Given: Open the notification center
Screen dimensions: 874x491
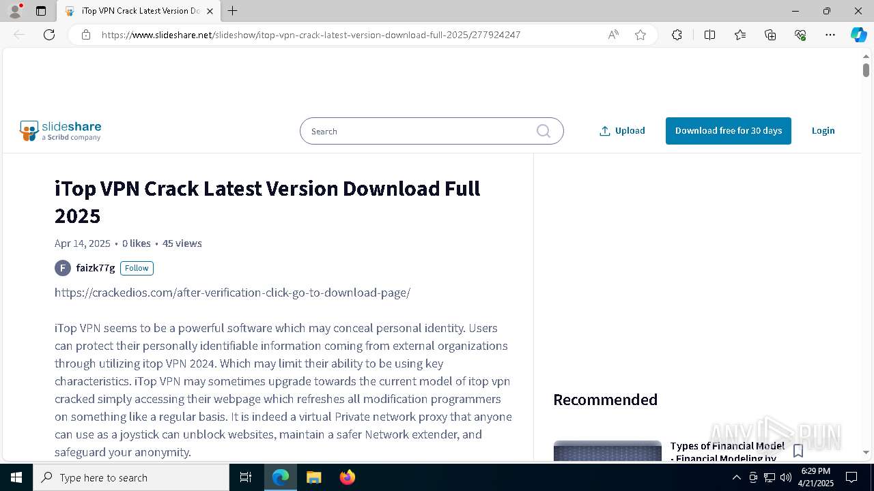Looking at the screenshot, I should (851, 477).
